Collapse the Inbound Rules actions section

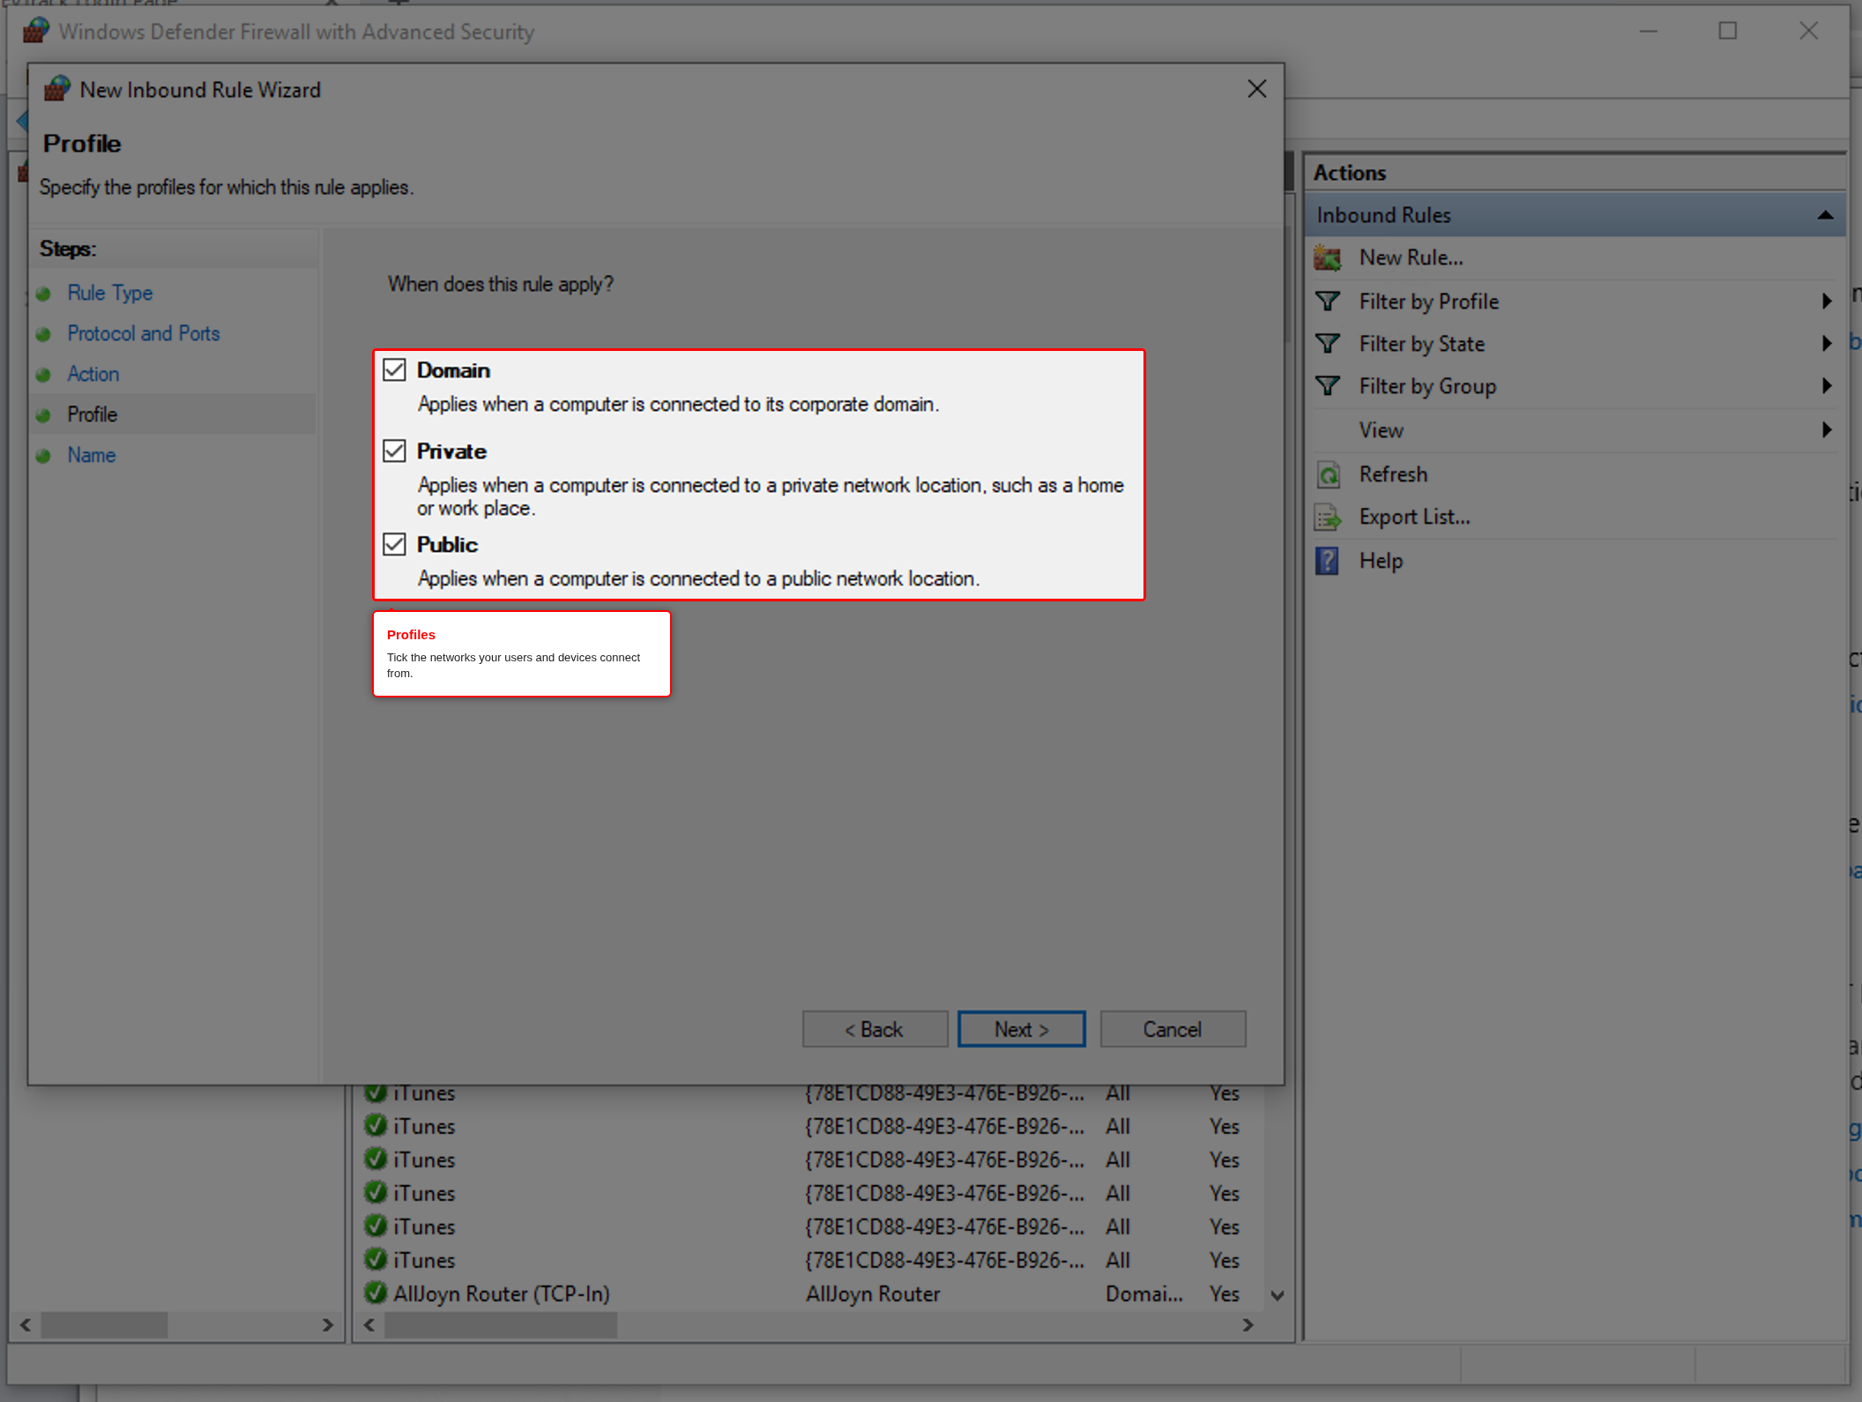coord(1826,215)
